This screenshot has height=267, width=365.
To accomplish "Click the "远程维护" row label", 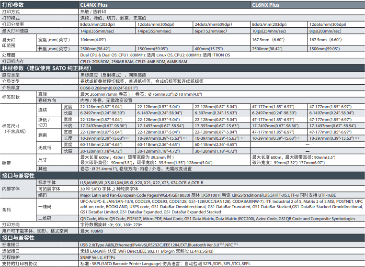I will click(x=11, y=257).
